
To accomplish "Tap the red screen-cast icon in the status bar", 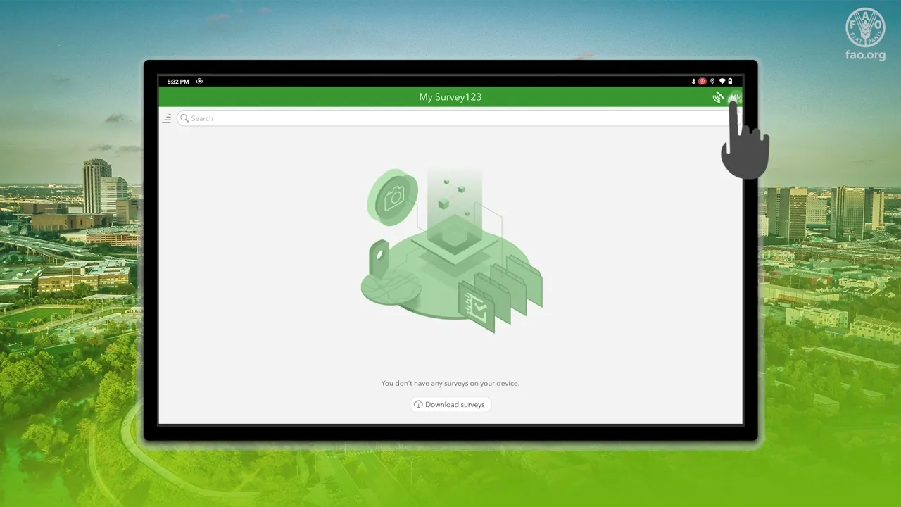I will point(702,82).
